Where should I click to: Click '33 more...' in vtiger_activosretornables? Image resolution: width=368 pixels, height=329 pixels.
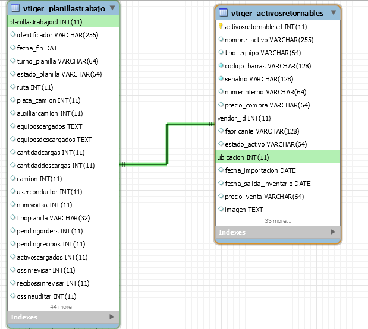click(x=278, y=221)
